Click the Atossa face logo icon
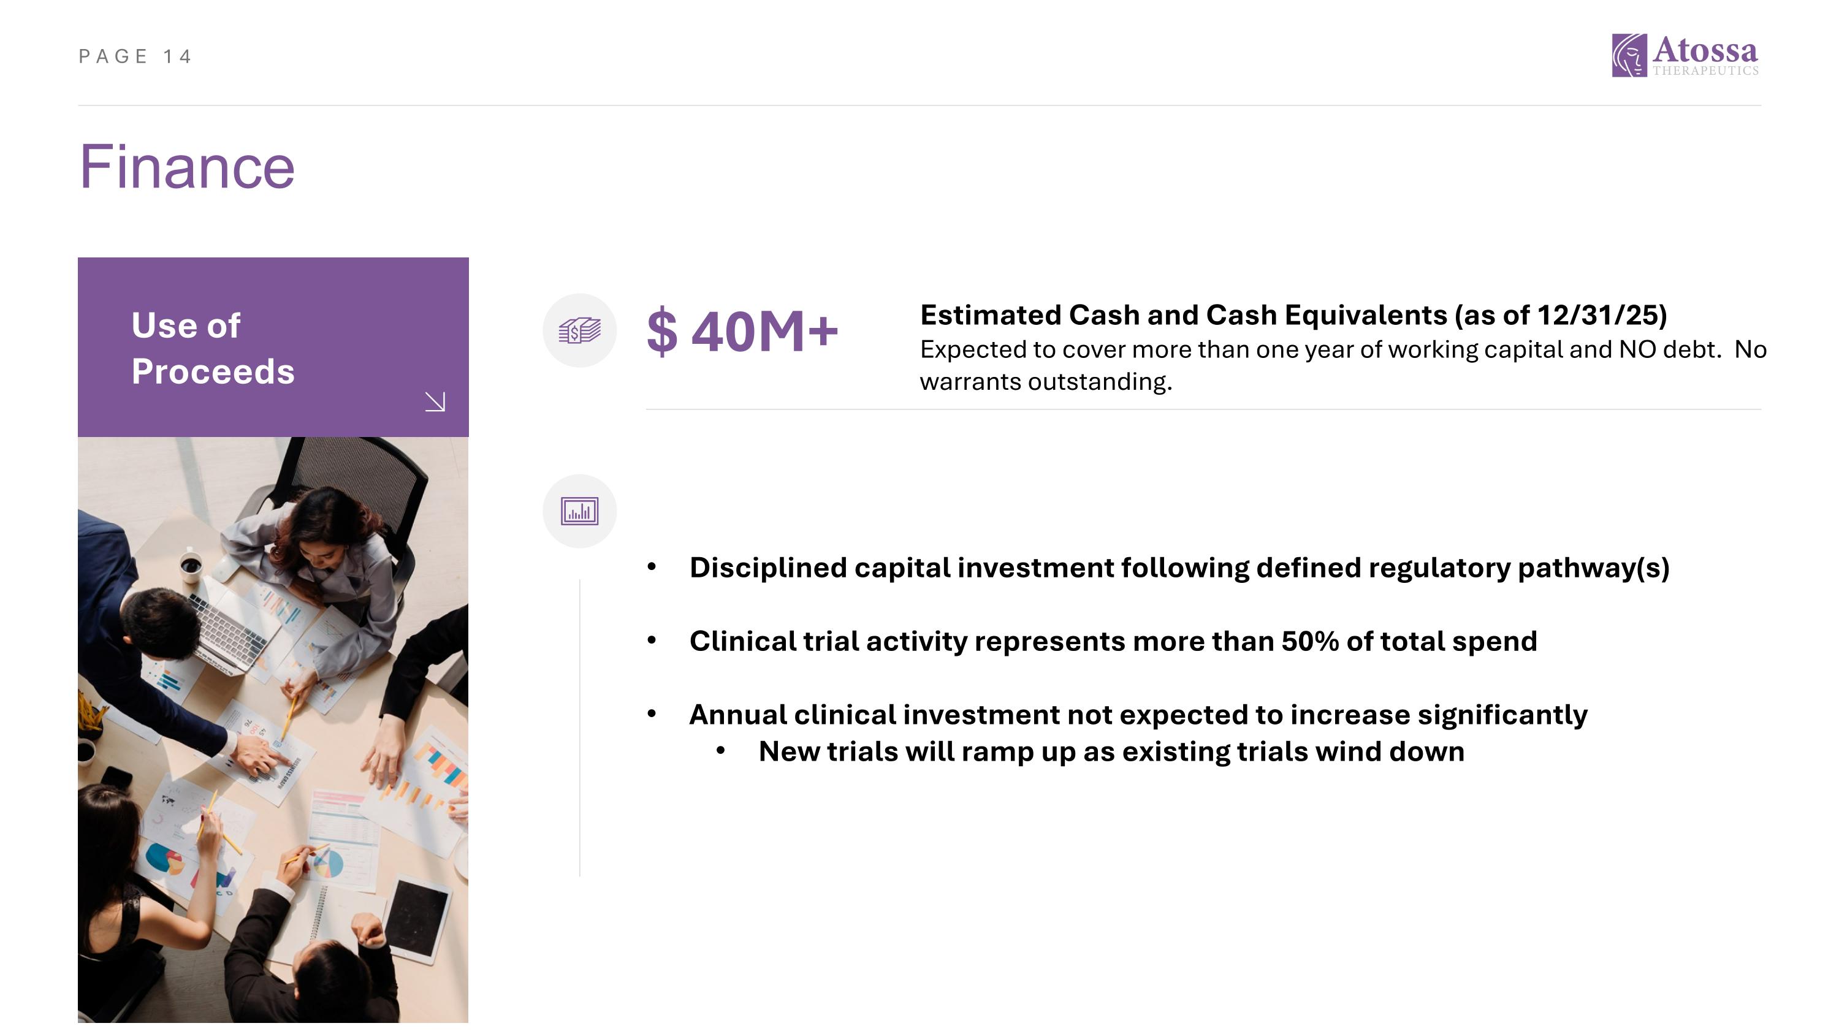The height and width of the screenshot is (1034, 1839). 1629,55
